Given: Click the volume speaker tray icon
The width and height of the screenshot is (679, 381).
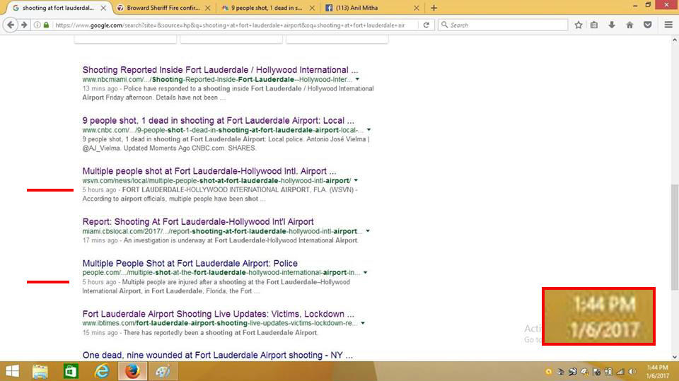Looking at the screenshot, I should [632, 372].
